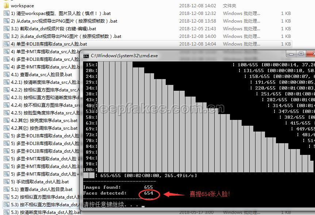This screenshot has width=315, height=215.
Task: Click icon of 4.2.5) 按脸型角度排序data_src file
Action: point(7,113)
